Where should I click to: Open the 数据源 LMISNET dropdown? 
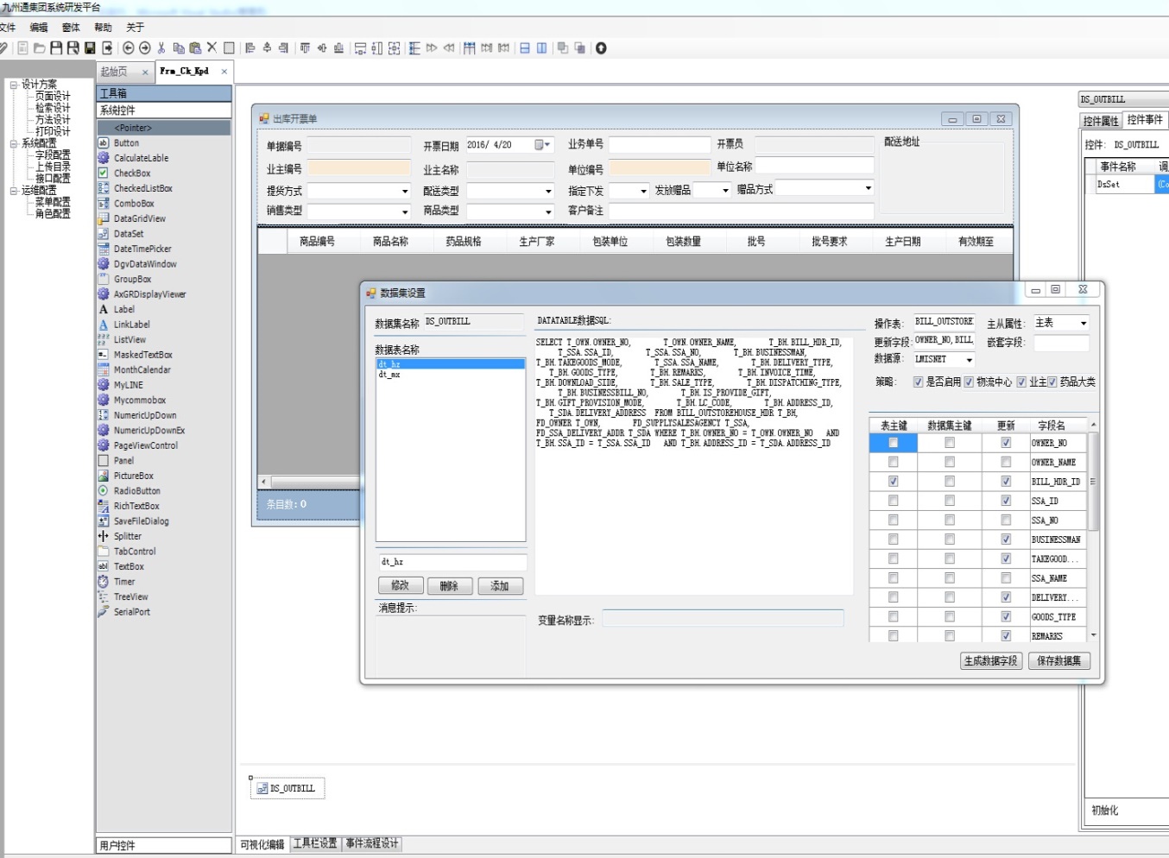[970, 360]
